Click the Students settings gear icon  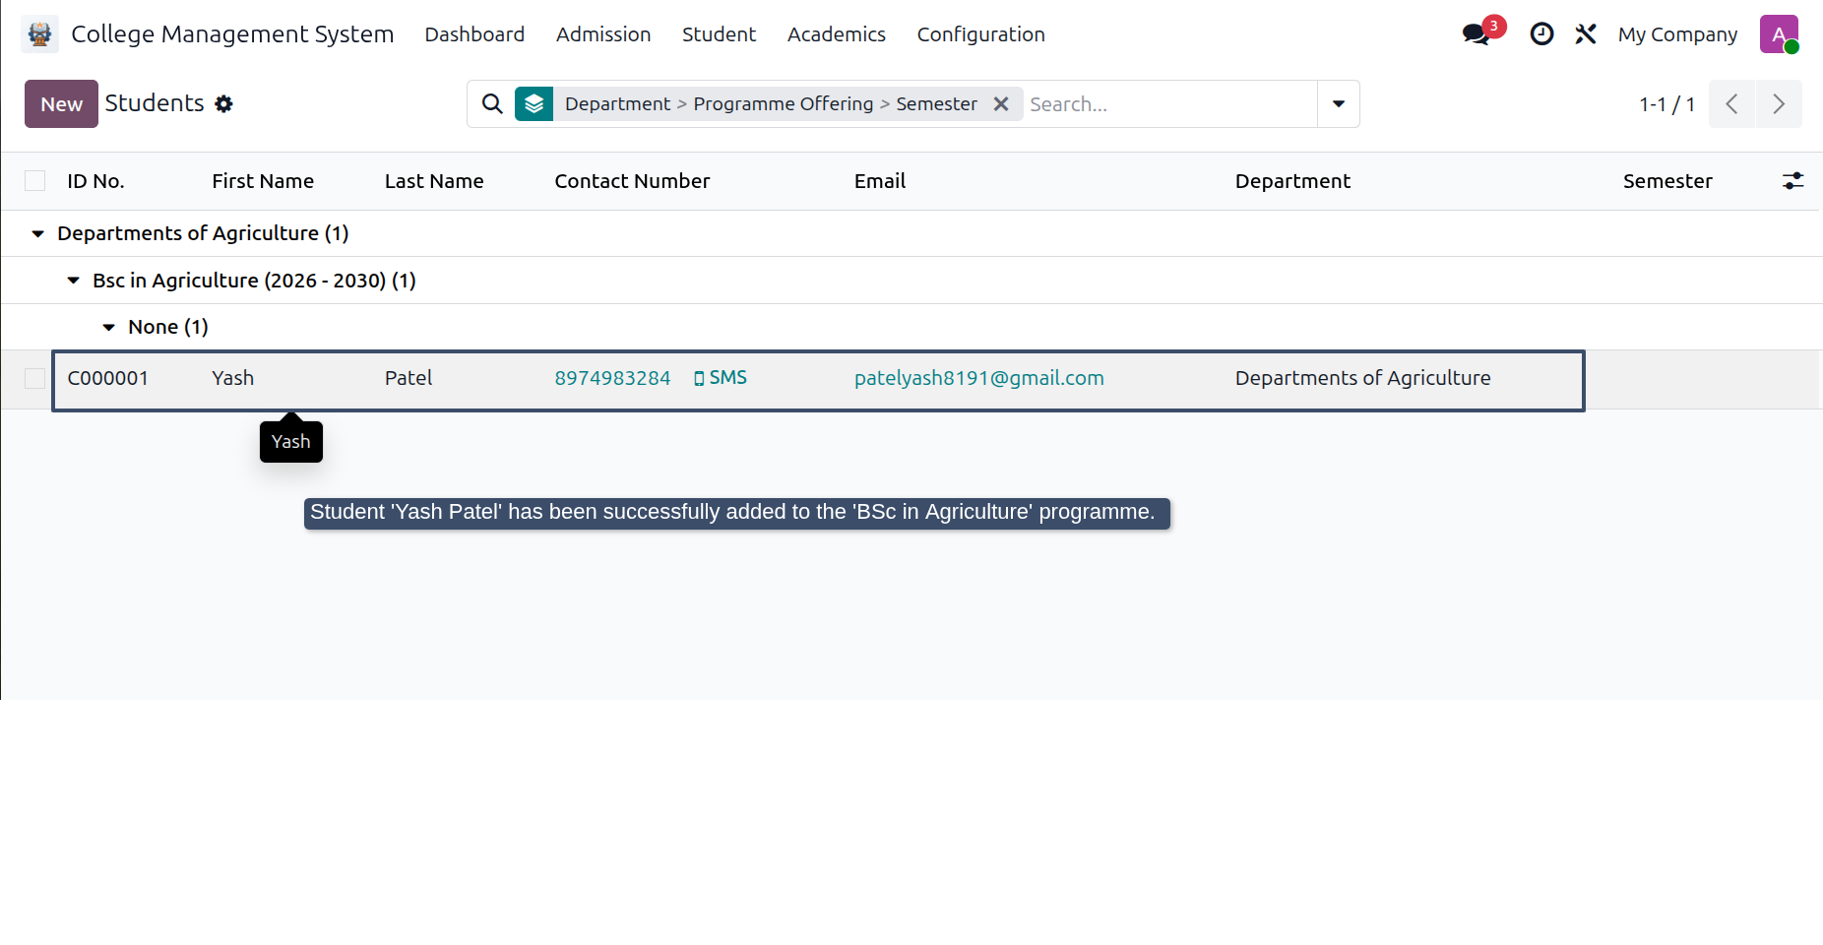pyautogui.click(x=224, y=103)
